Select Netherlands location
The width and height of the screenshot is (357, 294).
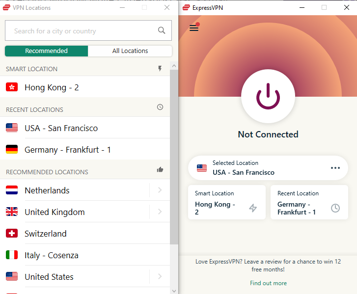point(75,190)
